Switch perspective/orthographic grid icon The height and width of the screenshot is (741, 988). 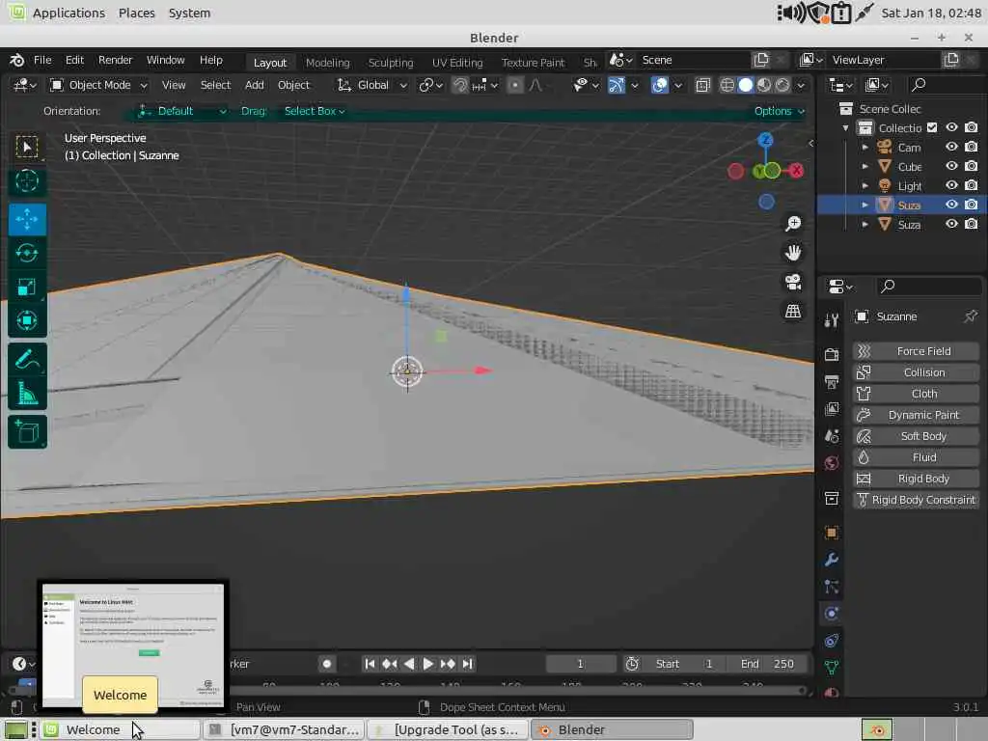[x=793, y=311]
